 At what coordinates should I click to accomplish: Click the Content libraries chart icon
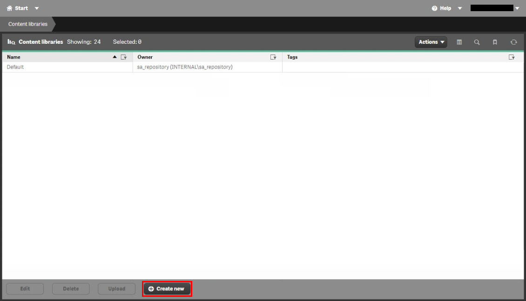(x=11, y=42)
